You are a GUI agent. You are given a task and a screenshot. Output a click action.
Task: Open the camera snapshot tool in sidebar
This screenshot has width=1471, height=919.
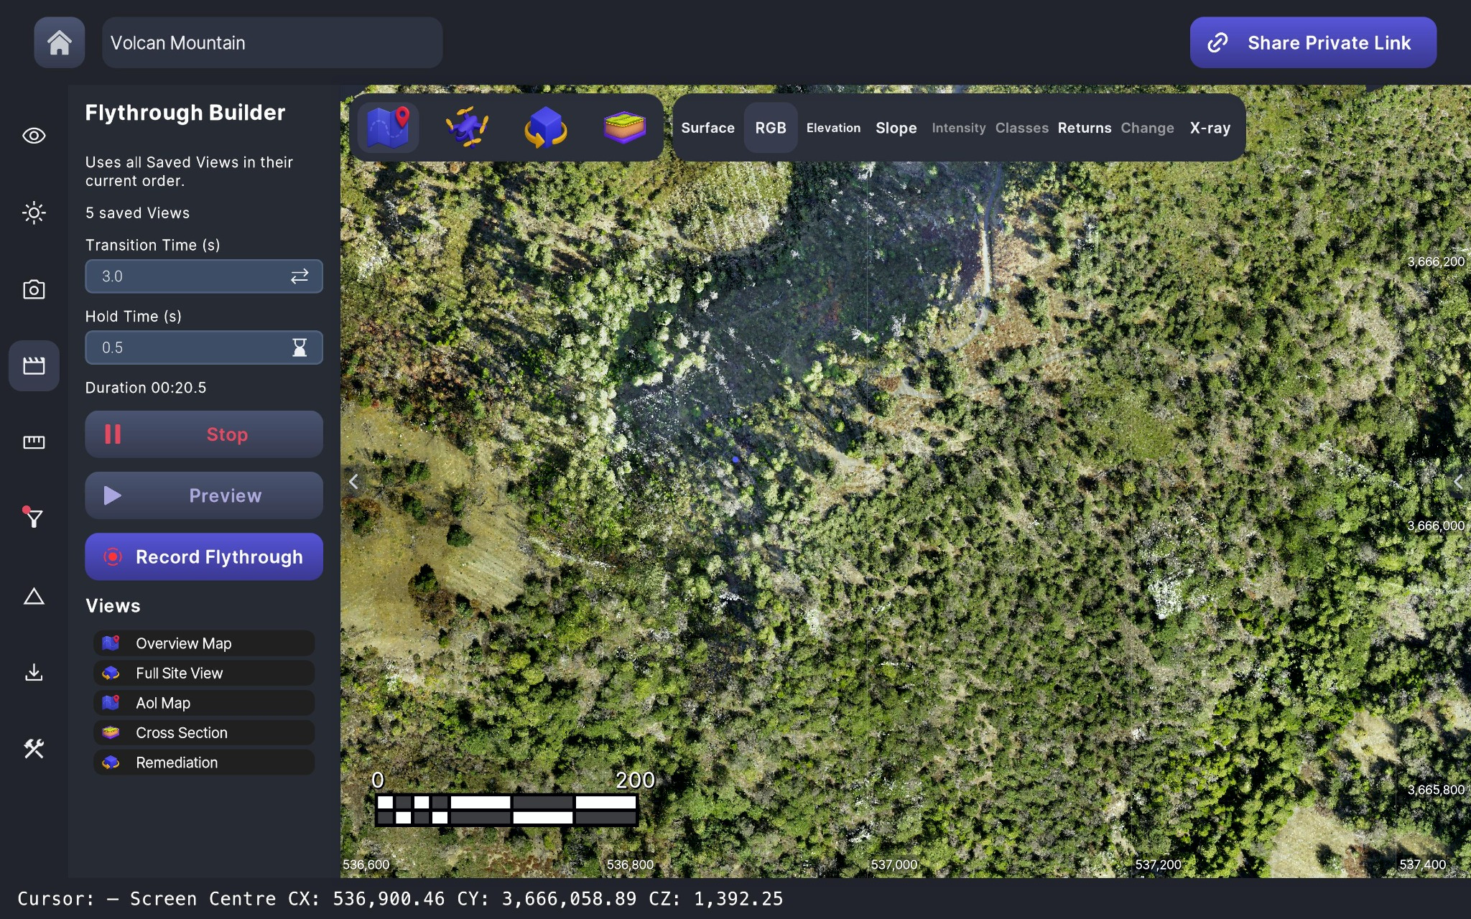pyautogui.click(x=34, y=289)
